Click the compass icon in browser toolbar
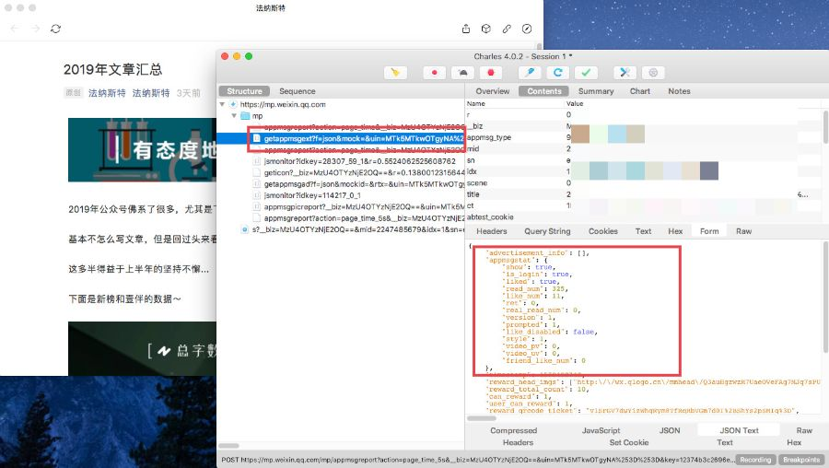Screen dimensions: 829x468 point(527,29)
